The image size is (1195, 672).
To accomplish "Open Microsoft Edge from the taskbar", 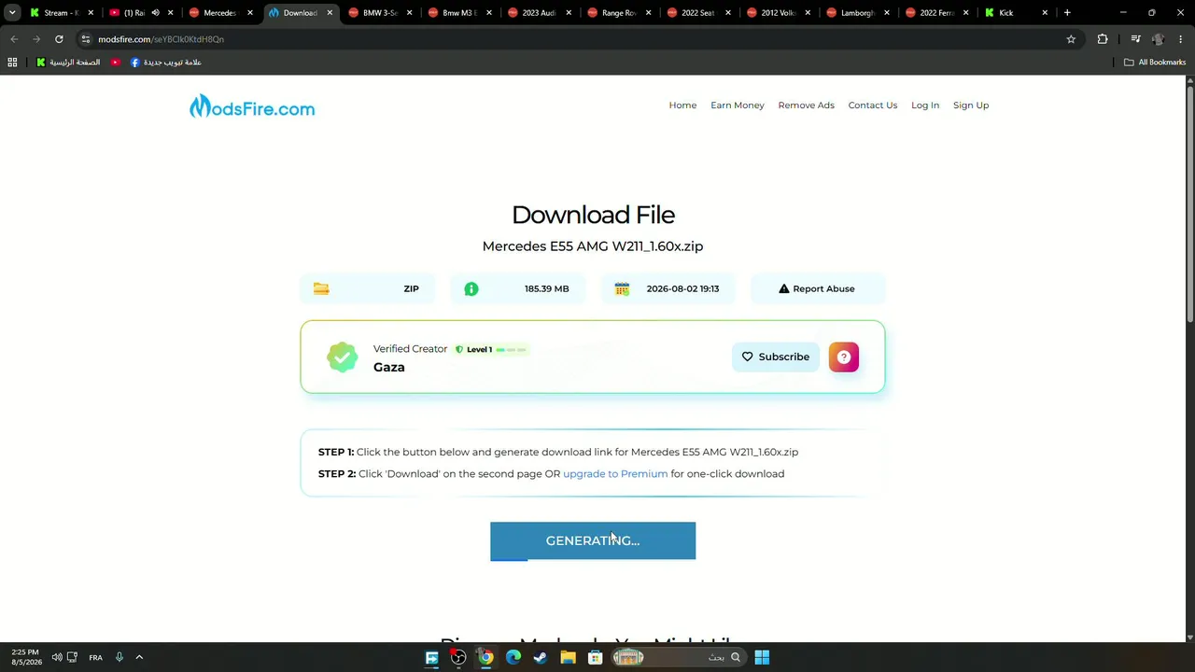I will click(x=513, y=657).
